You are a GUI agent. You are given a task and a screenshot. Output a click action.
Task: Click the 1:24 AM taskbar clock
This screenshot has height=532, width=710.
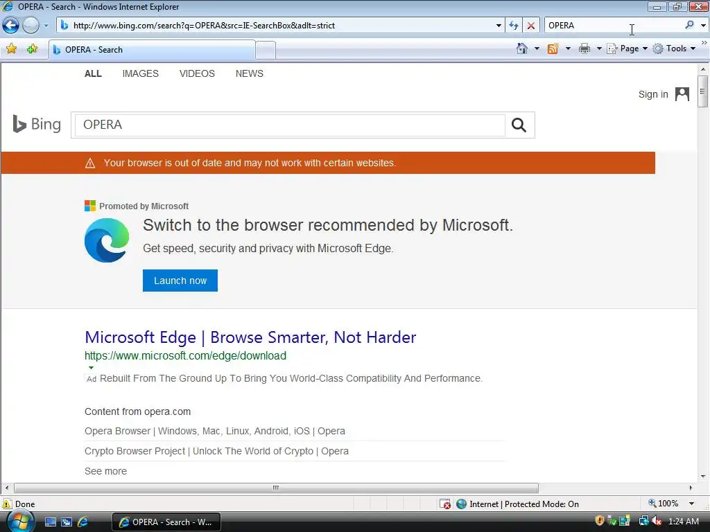[x=683, y=522]
